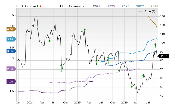174x104 pixels.
Task: Click the green surprise arrow near June 2026
Action: click(x=144, y=75)
